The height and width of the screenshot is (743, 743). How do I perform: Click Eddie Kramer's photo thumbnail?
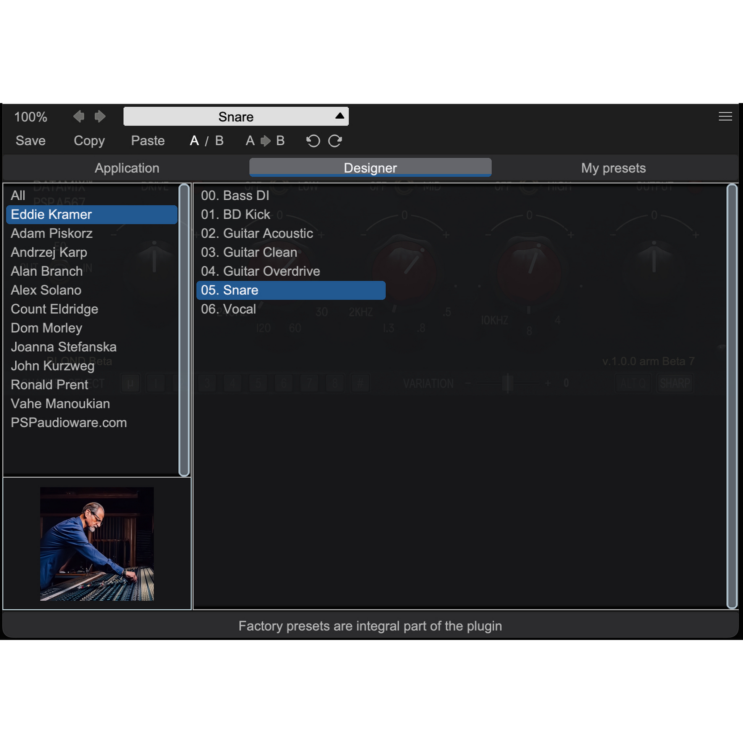[x=97, y=544]
